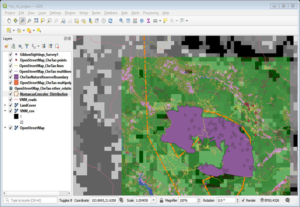300x207 pixels.
Task: Activate the Zoom In tool
Action: [x=22, y=20]
